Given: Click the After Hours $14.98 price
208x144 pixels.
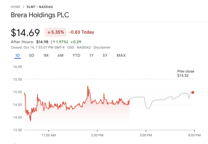Looking at the screenshot, I should tap(42, 41).
